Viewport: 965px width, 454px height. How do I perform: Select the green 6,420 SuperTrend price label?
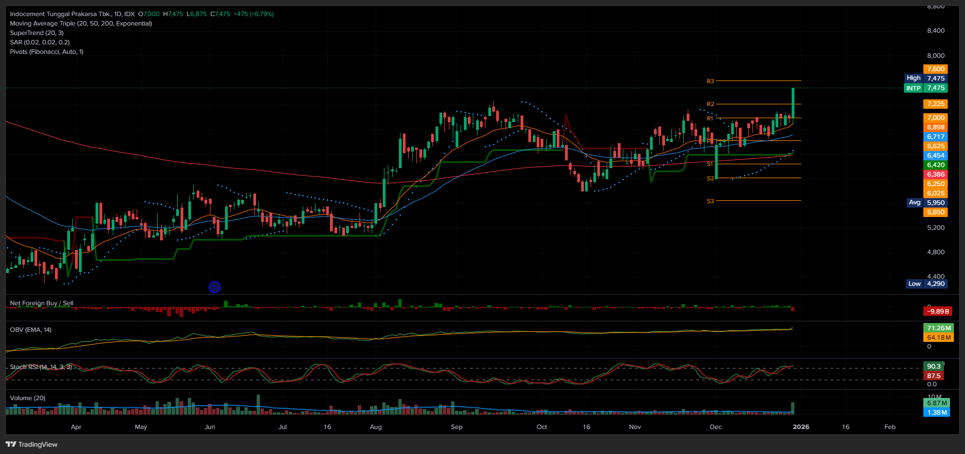tap(936, 165)
